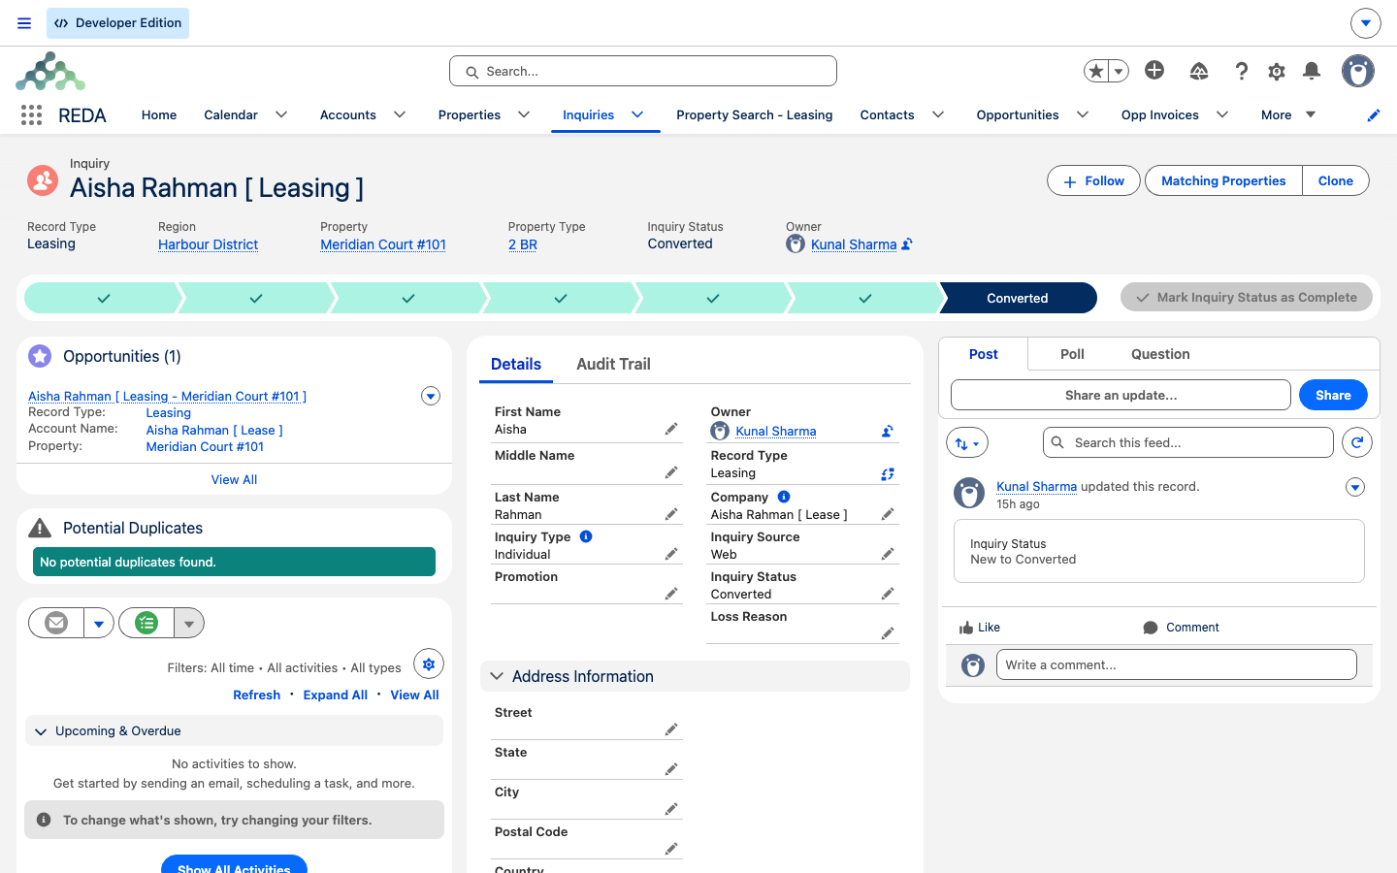
Task: Click the Clone button
Action: [x=1335, y=180]
